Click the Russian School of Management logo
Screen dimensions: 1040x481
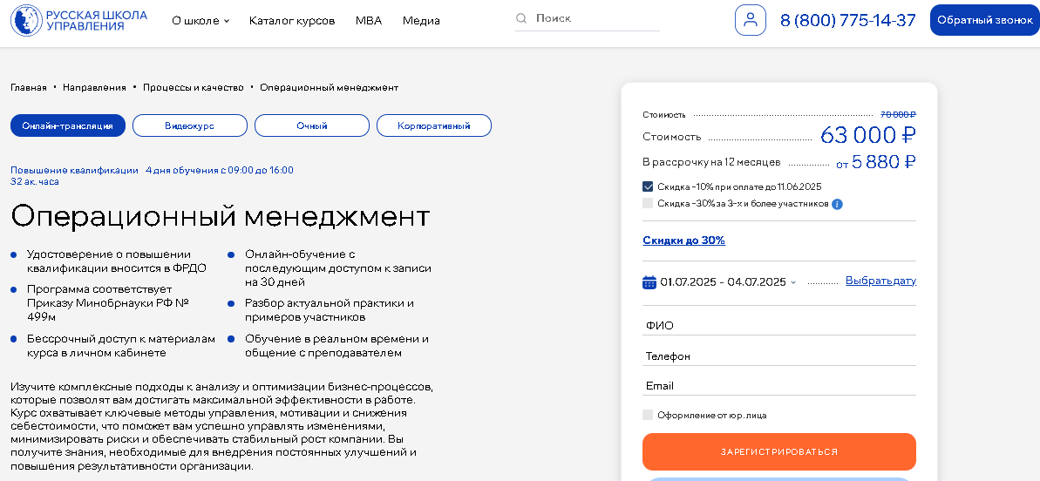[x=78, y=21]
